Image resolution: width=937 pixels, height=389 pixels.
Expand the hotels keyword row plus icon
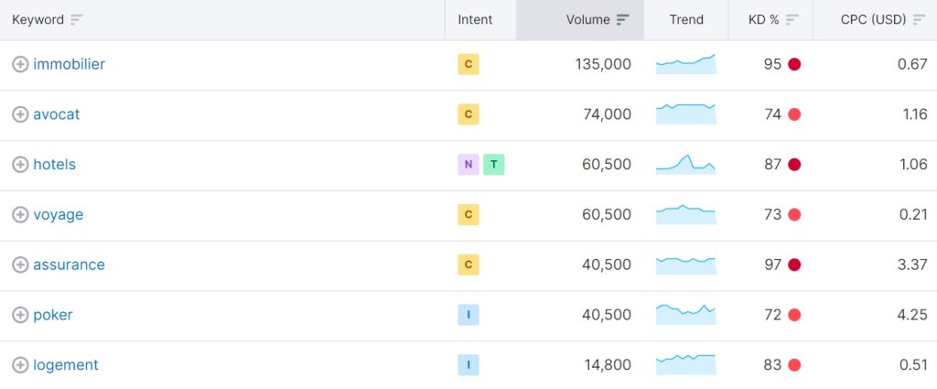click(x=20, y=165)
